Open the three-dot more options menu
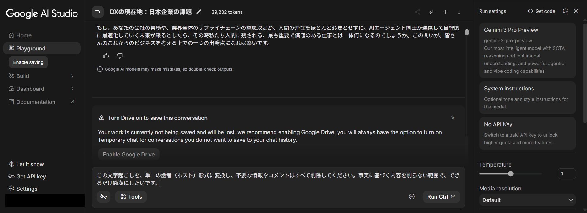This screenshot has width=587, height=213. (459, 12)
